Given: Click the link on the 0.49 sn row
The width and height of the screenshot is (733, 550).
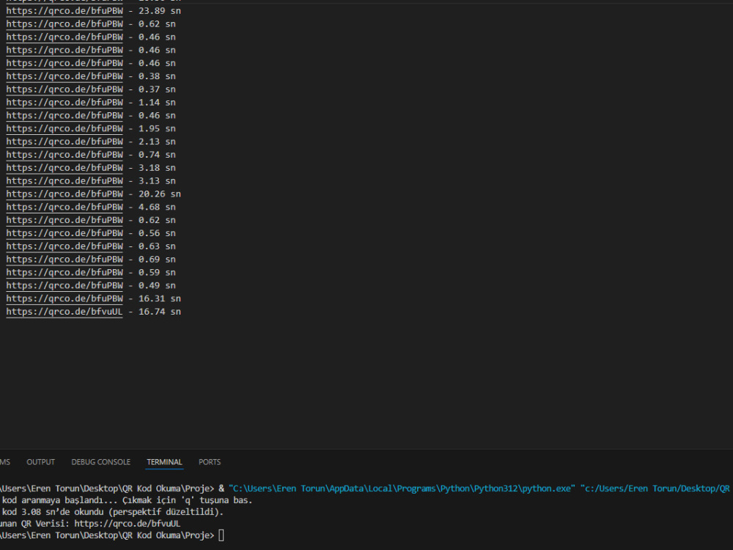Looking at the screenshot, I should pos(65,286).
